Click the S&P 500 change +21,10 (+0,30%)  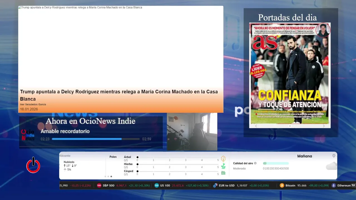click(x=139, y=185)
